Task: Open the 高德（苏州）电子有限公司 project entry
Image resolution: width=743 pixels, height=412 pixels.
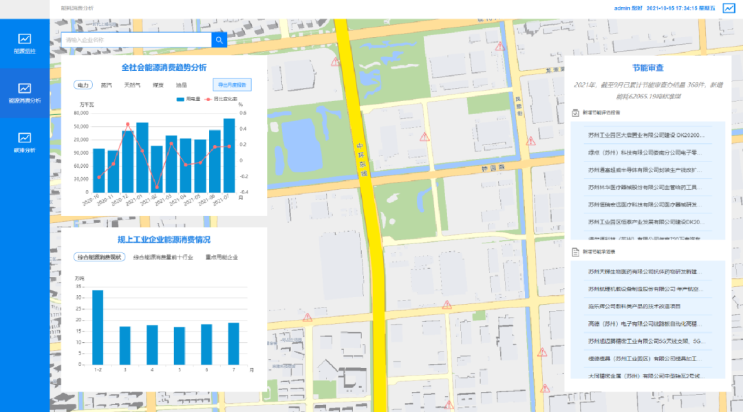Action: pyautogui.click(x=644, y=323)
